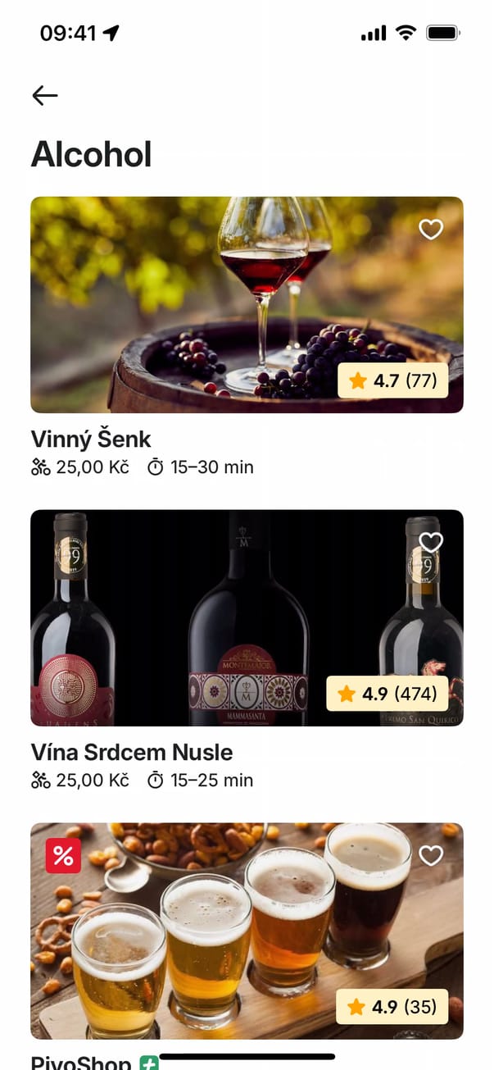
Task: Toggle heart on Vína Srdcem Nusle card
Action: pos(431,542)
